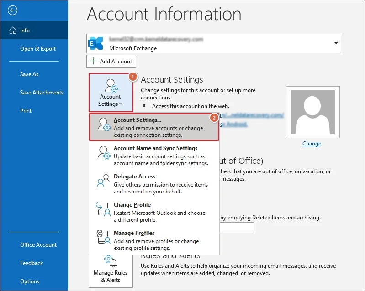The image size is (365, 291).
Task: Select Print in the sidebar
Action: pos(34,111)
